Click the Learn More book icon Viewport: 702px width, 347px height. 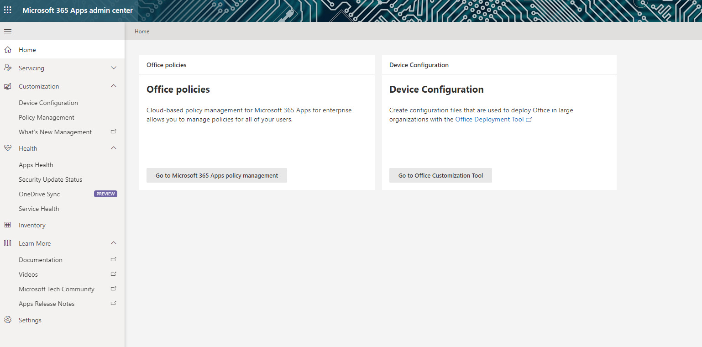[7, 243]
